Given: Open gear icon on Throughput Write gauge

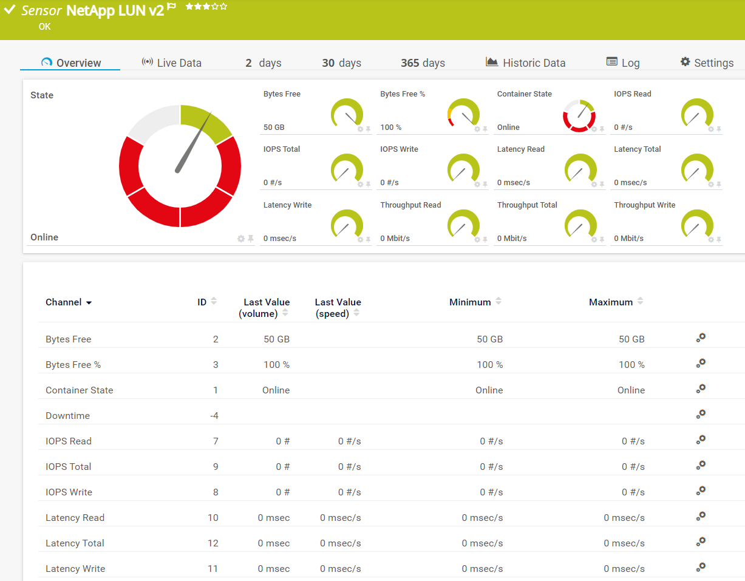Looking at the screenshot, I should pyautogui.click(x=711, y=240).
